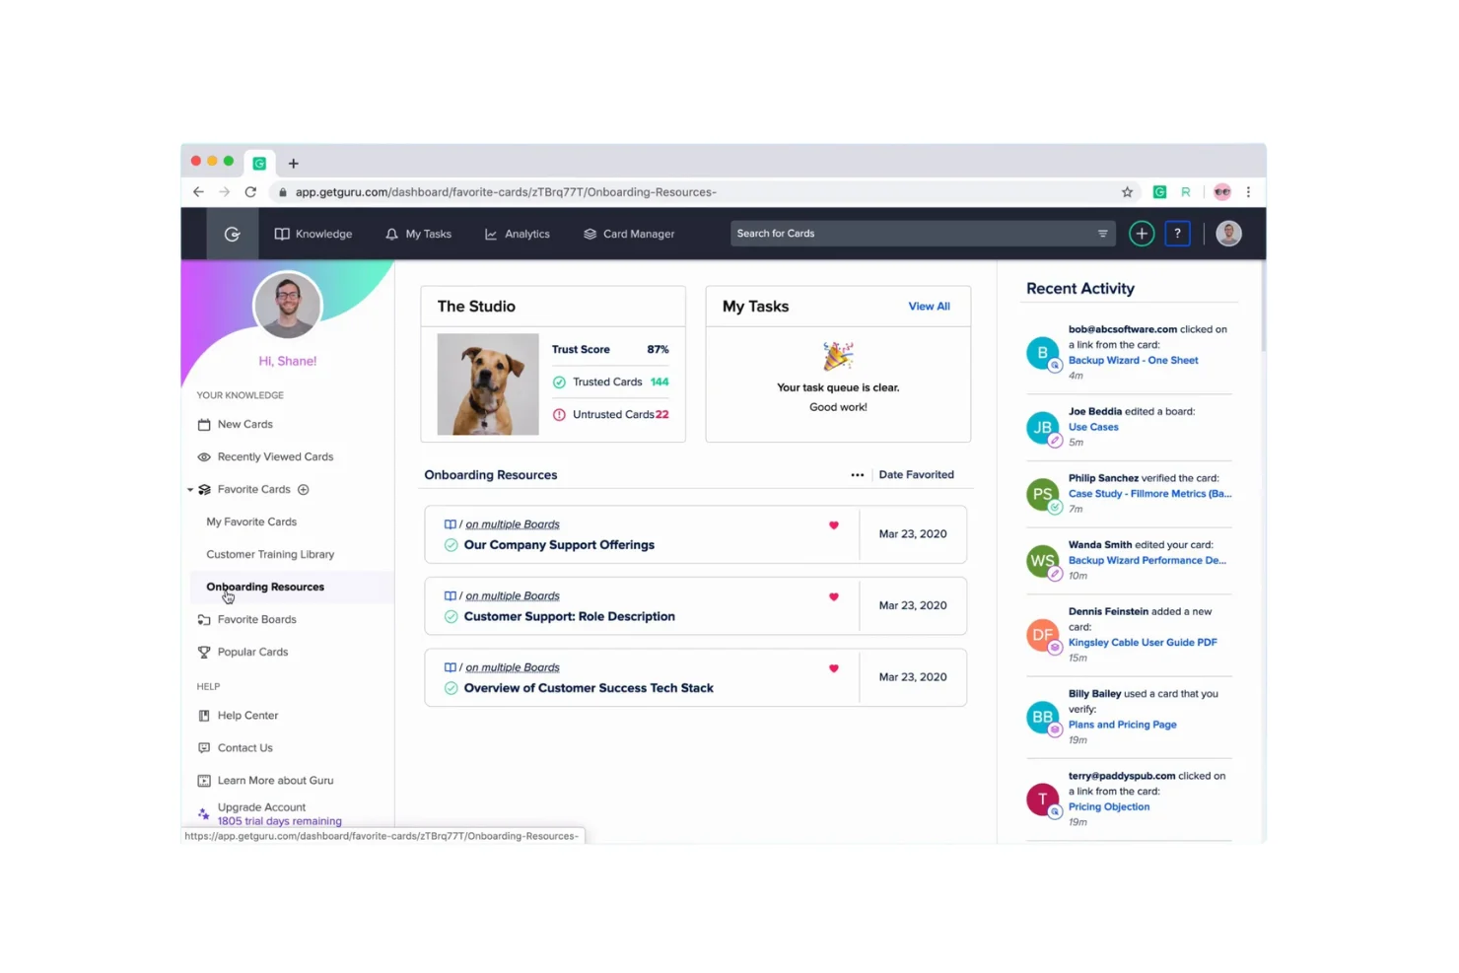Image resolution: width=1459 pixels, height=973 pixels.
Task: Open Analytics in top navigation
Action: coord(518,234)
